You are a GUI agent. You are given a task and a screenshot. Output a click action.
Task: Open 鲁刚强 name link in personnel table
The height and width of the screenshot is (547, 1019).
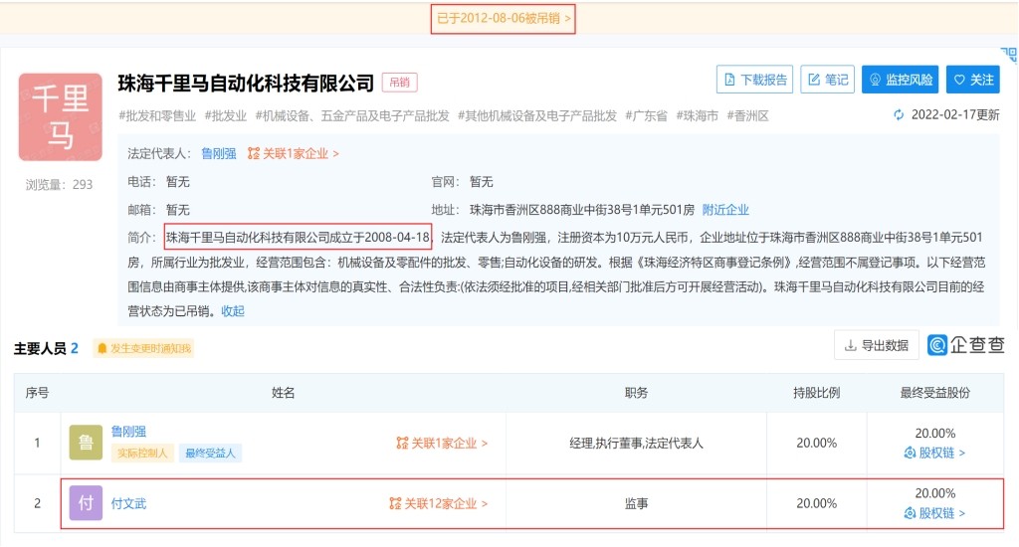tap(128, 432)
